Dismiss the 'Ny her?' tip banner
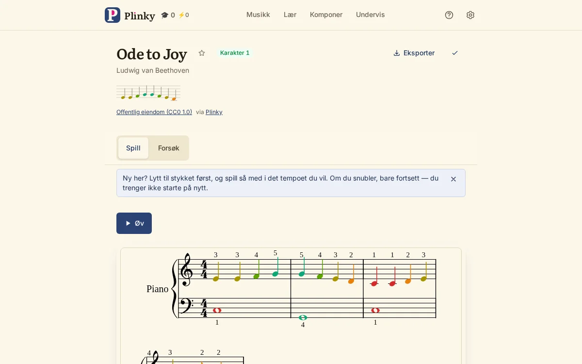This screenshot has height=364, width=582. 453,179
